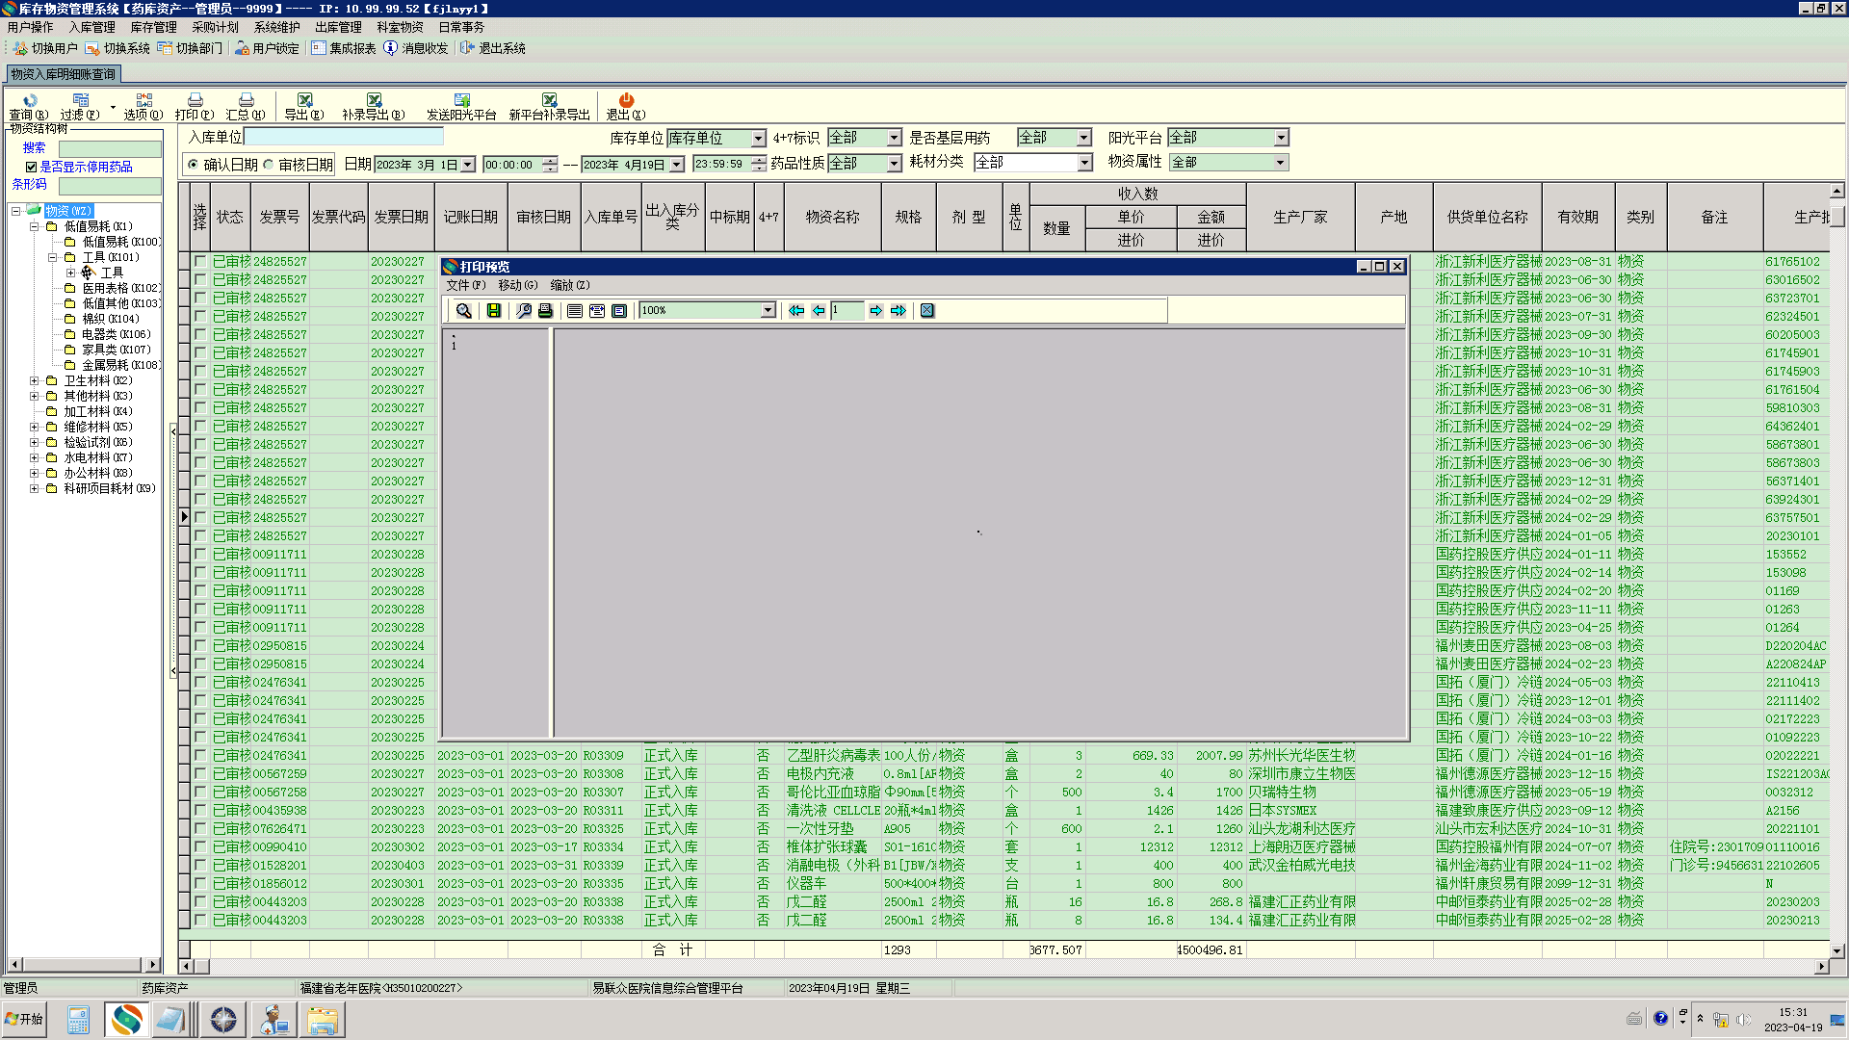Click the save icon in print preview
The width and height of the screenshot is (1849, 1040).
tap(494, 311)
